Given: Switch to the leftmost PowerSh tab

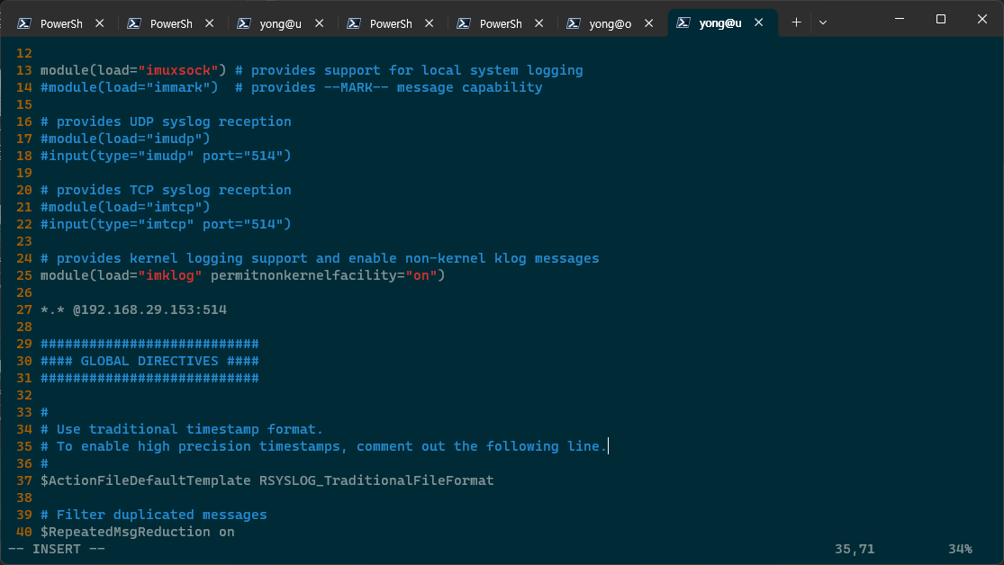Looking at the screenshot, I should coord(61,23).
